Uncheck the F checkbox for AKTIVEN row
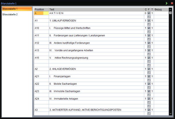175x119 pixels. click(149, 13)
